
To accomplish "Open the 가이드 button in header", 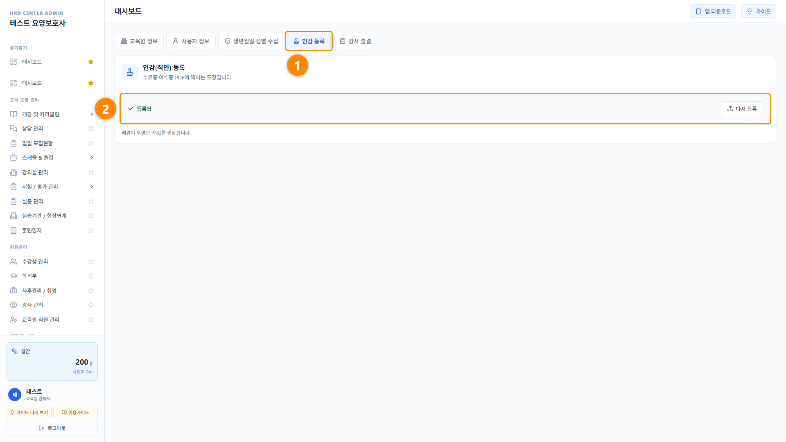I will pyautogui.click(x=759, y=11).
